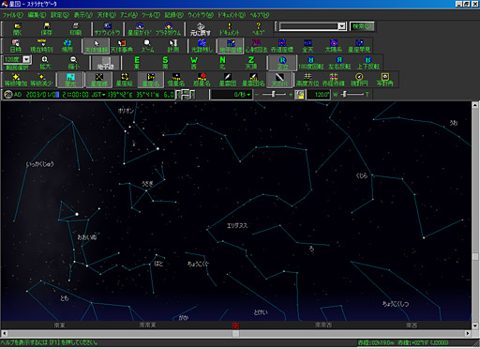The height and width of the screenshot is (349, 480).
Task: Face south with the S direction button
Action: pyautogui.click(x=165, y=63)
